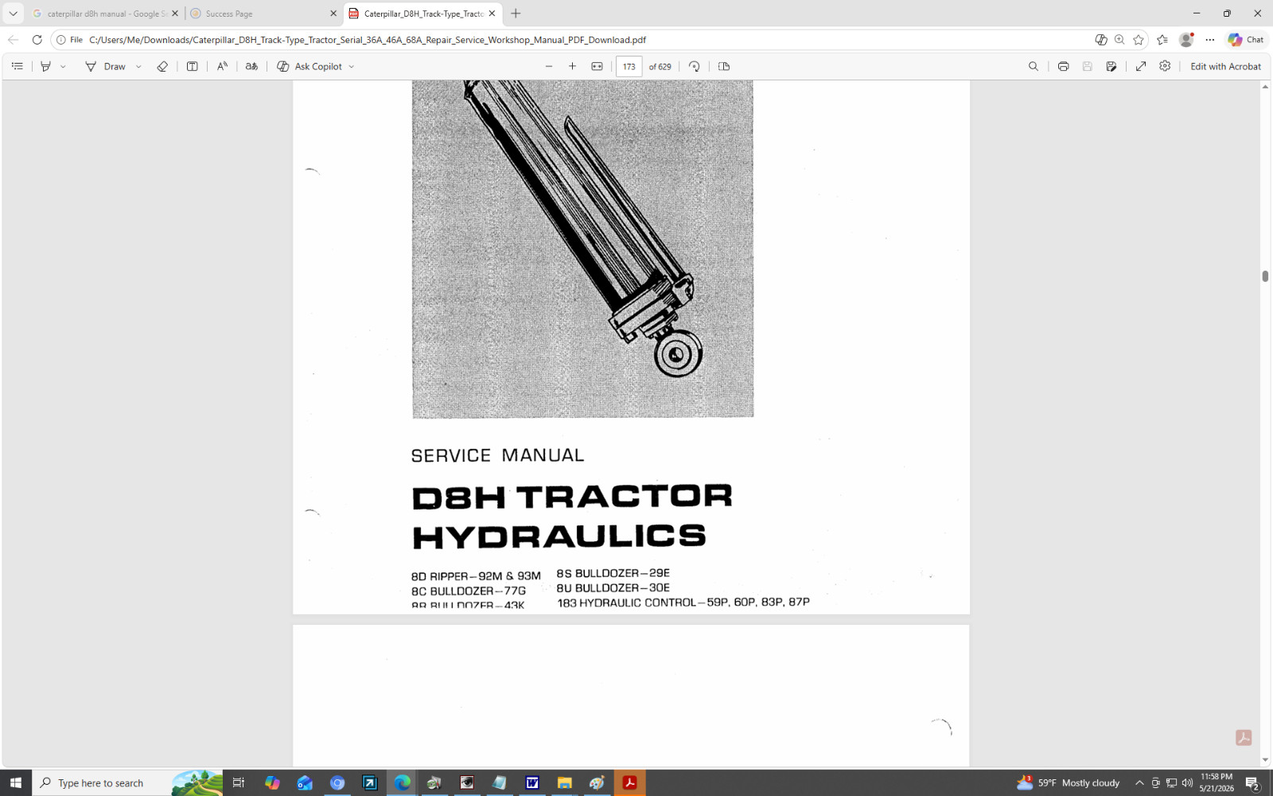Open weather widget showing 59°F Mostly cloudy

pos(1068,783)
